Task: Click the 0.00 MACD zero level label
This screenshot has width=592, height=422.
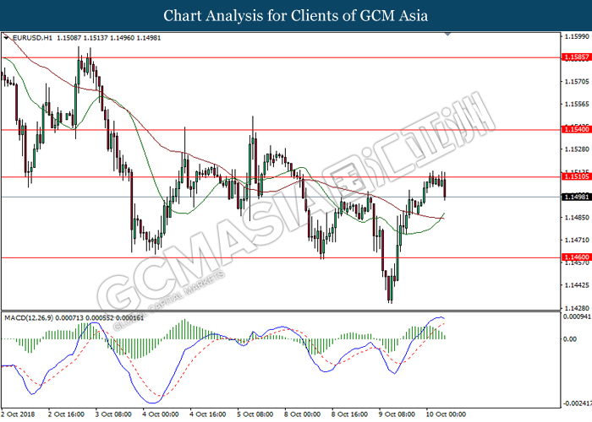Action: [x=570, y=339]
